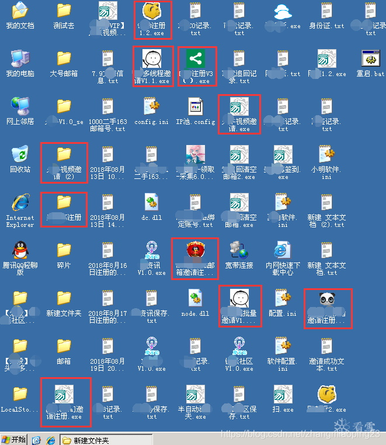Launch the 回清空邮箱2.exe program
Screen dimensions: 386x445
pyautogui.click(x=239, y=163)
